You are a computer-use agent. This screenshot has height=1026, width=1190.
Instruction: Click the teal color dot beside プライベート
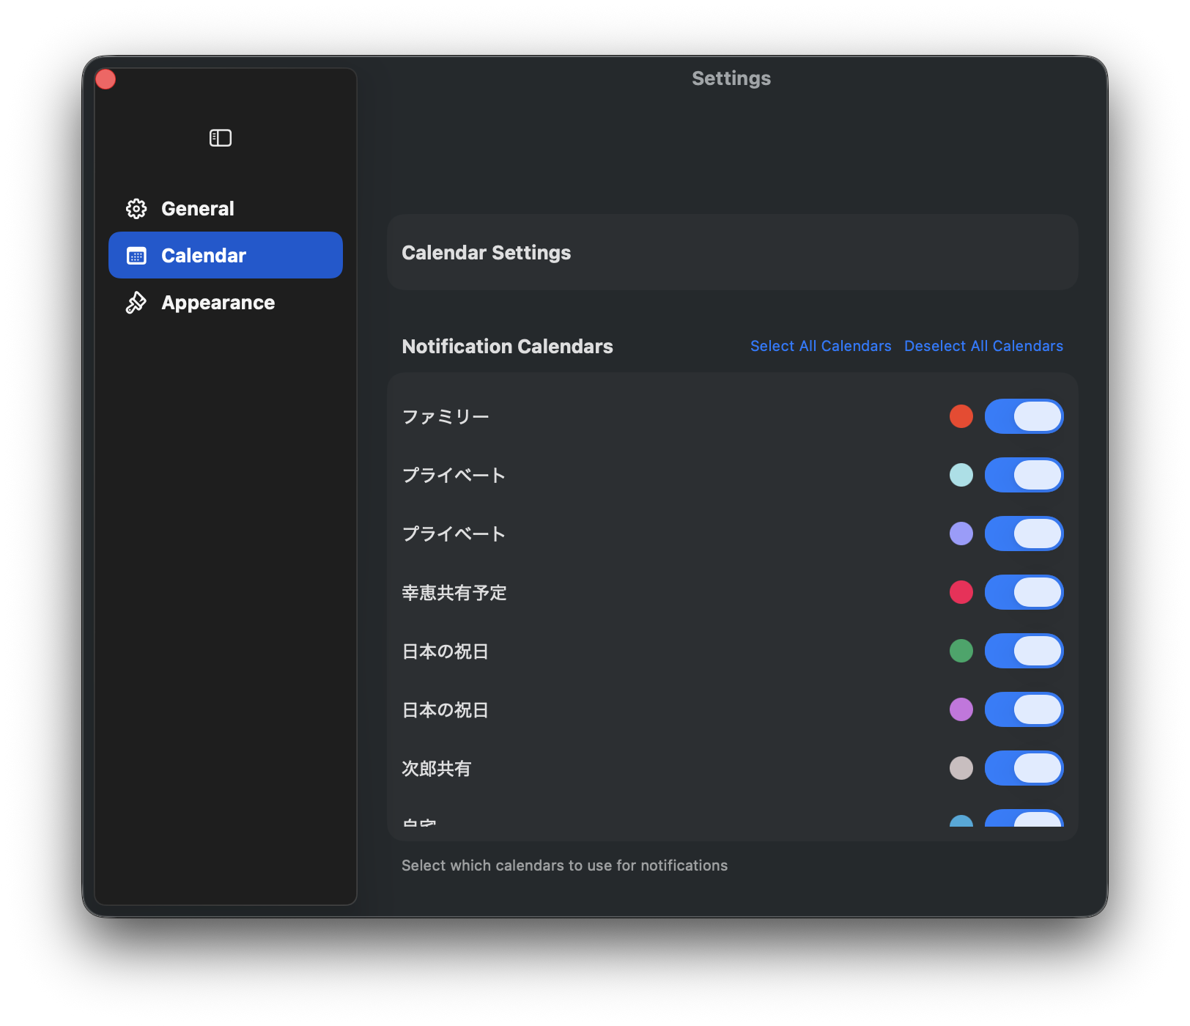click(x=961, y=475)
